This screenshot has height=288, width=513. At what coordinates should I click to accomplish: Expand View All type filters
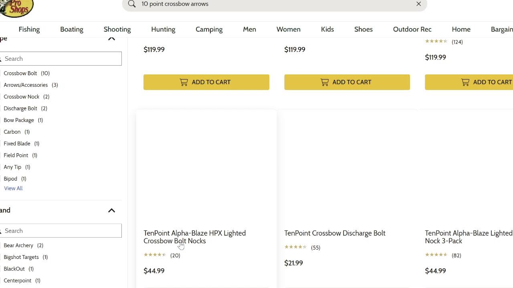[x=13, y=188]
